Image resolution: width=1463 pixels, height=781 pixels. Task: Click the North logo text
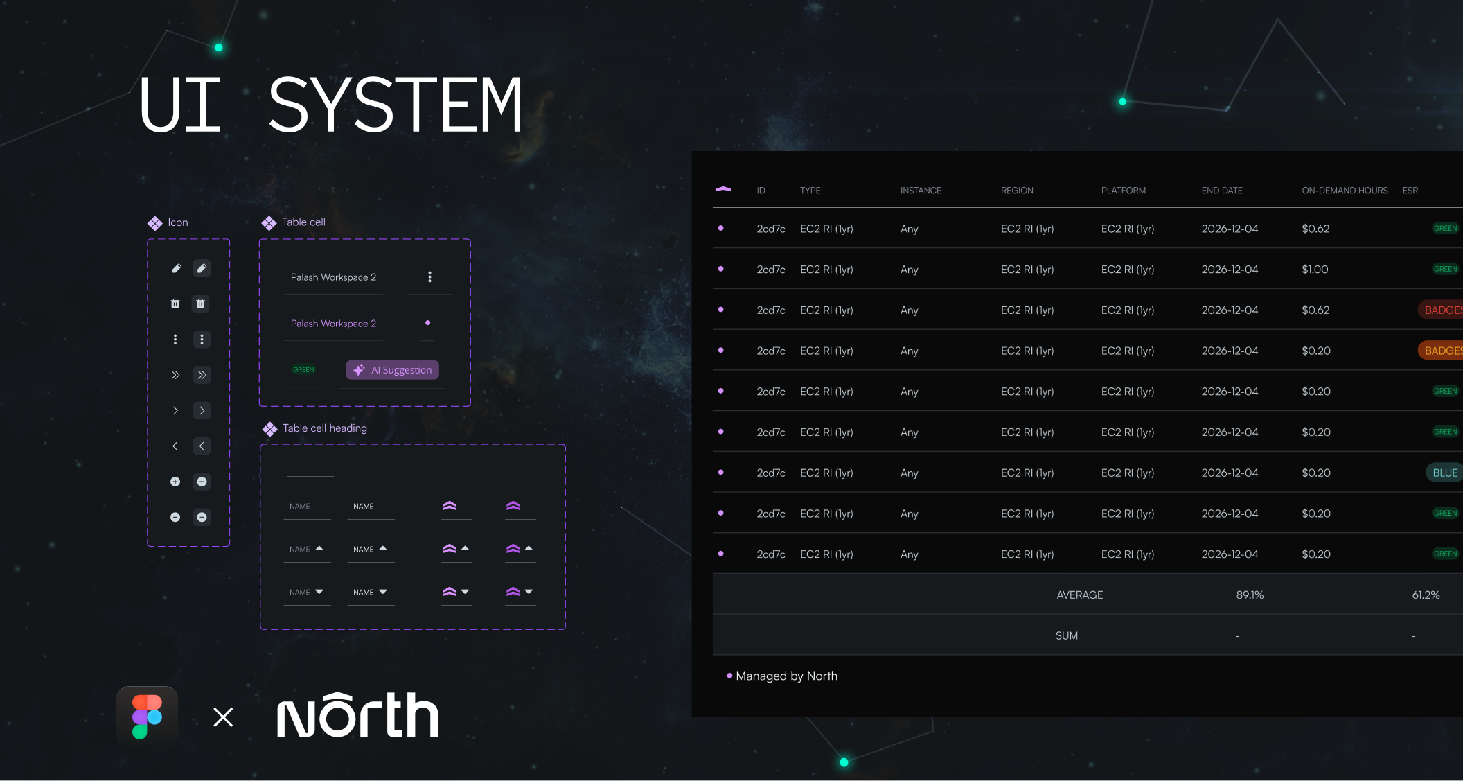(357, 715)
